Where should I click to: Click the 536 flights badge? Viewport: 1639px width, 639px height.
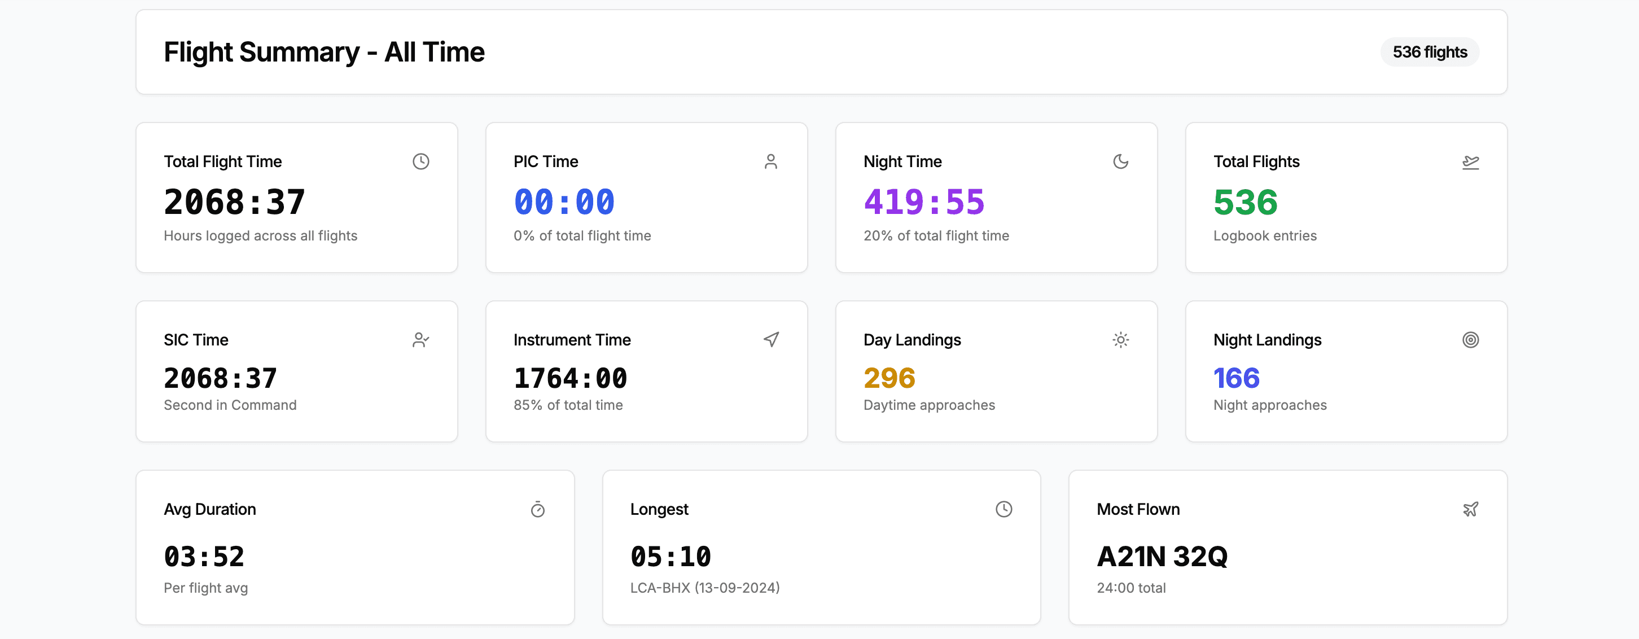point(1430,52)
